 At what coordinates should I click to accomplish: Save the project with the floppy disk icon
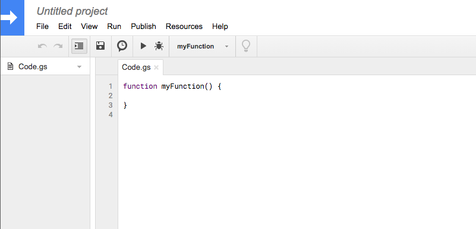[x=100, y=46]
